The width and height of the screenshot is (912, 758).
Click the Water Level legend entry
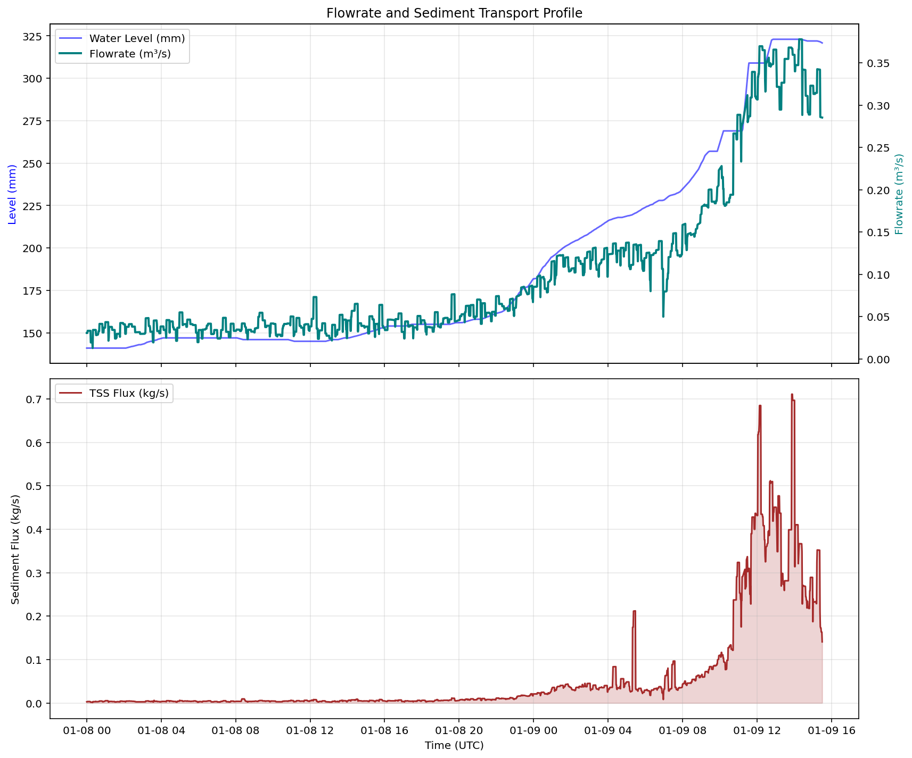pos(128,38)
